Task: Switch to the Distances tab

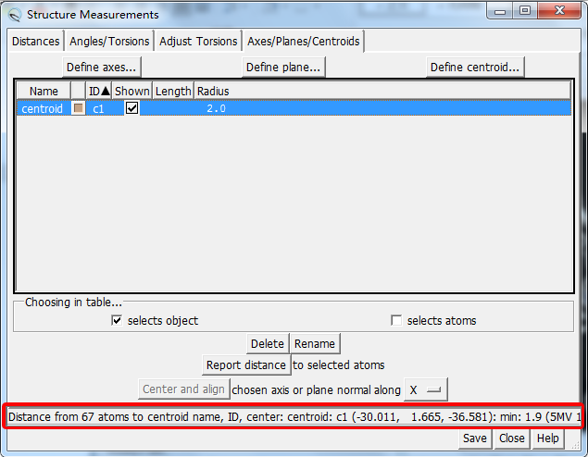Action: [x=36, y=42]
